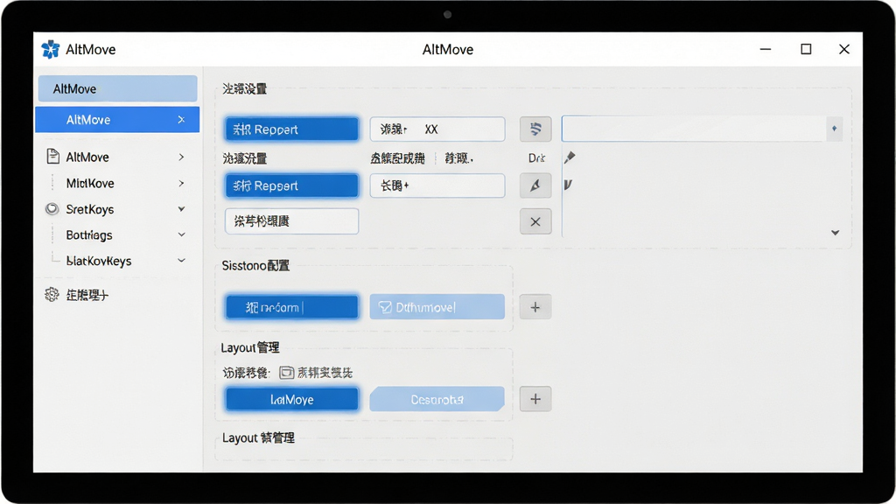Click the plus button in the Sisstono section
Image resolution: width=896 pixels, height=504 pixels.
pyautogui.click(x=535, y=307)
